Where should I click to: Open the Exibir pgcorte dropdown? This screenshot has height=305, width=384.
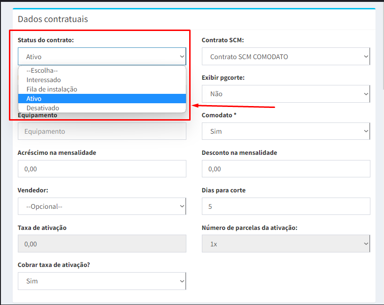pyautogui.click(x=285, y=94)
